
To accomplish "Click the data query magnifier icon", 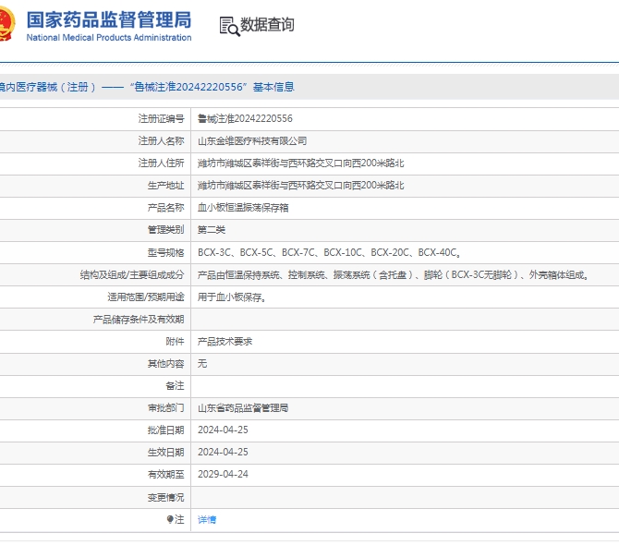I will [229, 26].
